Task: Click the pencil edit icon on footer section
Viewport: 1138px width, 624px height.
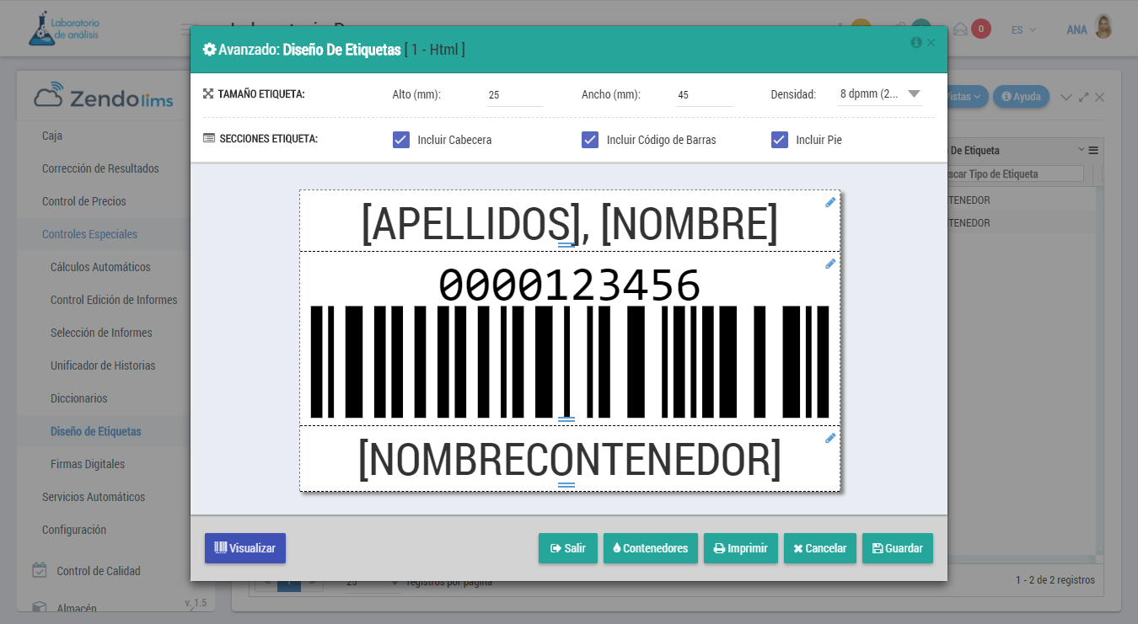Action: click(830, 438)
